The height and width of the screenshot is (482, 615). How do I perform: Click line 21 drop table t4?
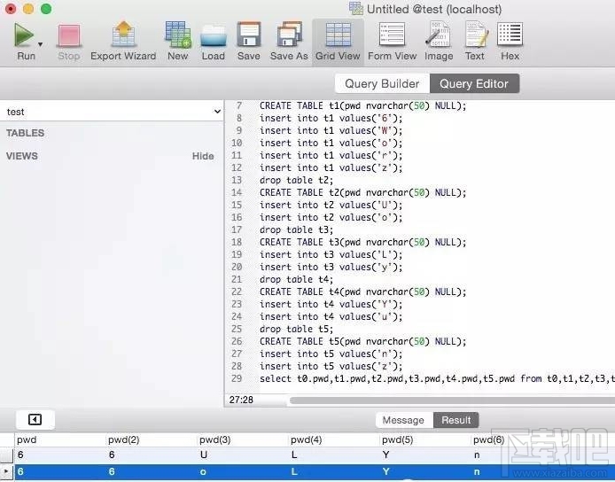point(296,280)
